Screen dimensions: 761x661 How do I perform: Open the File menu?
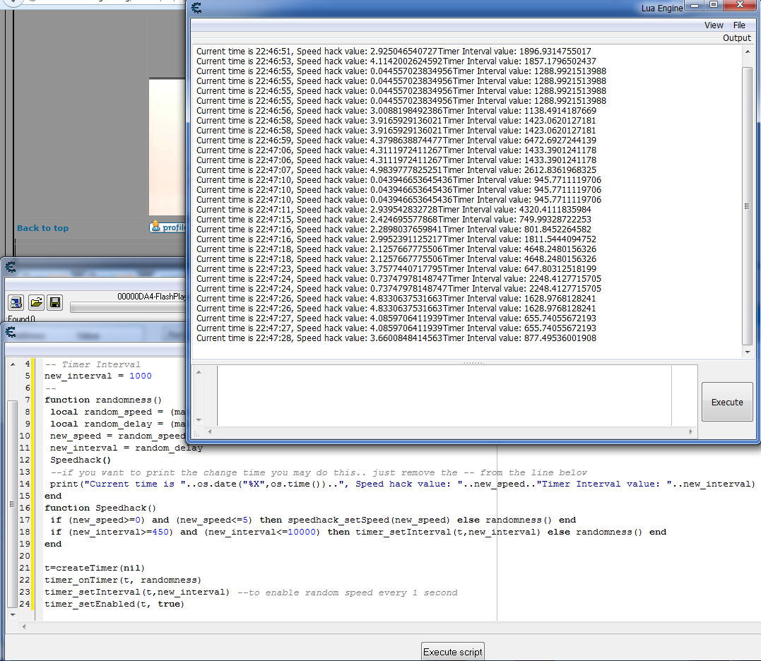tap(739, 25)
